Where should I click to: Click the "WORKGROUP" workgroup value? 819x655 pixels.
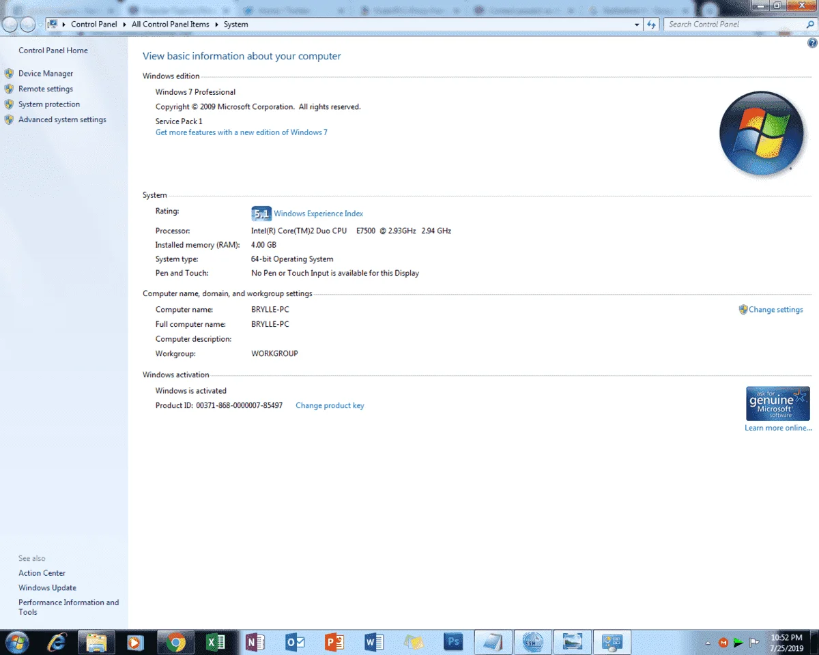click(274, 353)
